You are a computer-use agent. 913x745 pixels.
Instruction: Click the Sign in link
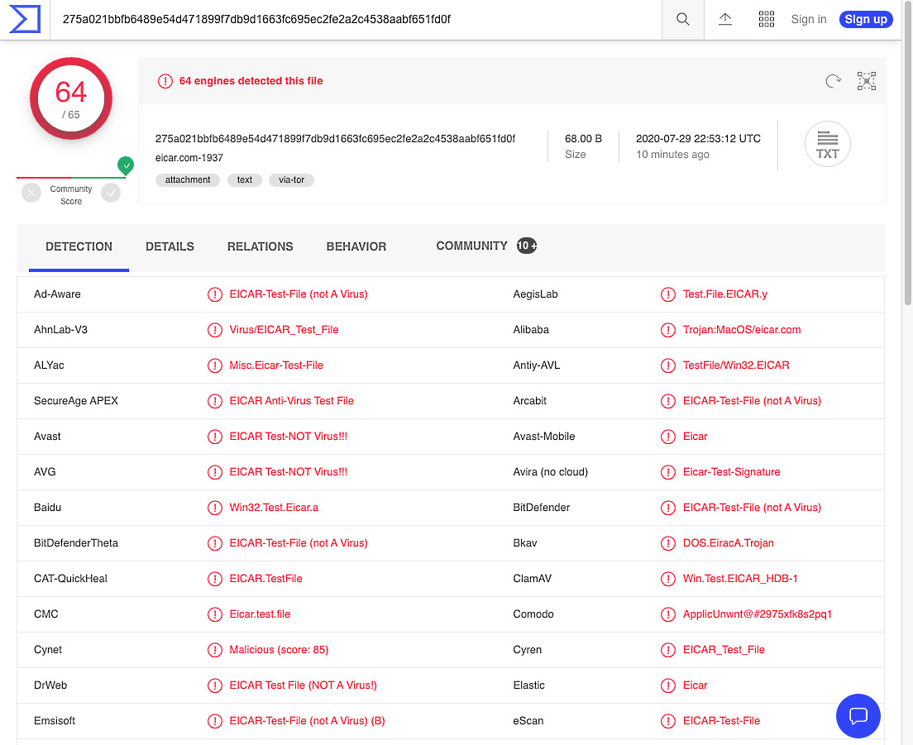pos(808,19)
